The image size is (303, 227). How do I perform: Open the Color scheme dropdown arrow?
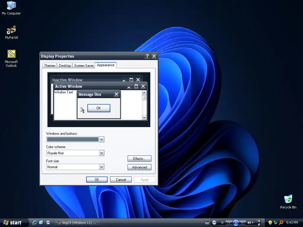102,153
